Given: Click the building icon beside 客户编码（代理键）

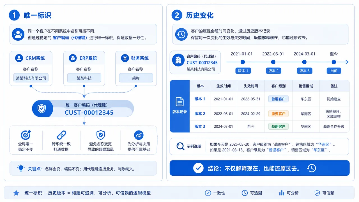Looking at the screenshot, I should [x=178, y=60].
